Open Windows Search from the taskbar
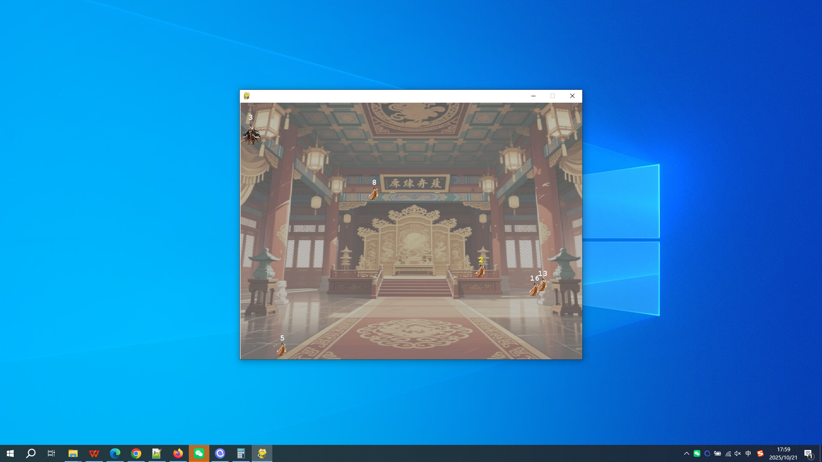The height and width of the screenshot is (462, 822). tap(30, 453)
